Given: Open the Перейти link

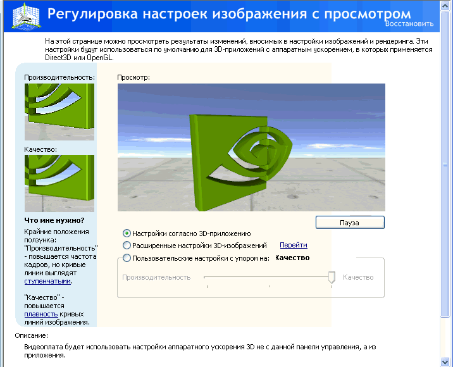Looking at the screenshot, I should [293, 246].
